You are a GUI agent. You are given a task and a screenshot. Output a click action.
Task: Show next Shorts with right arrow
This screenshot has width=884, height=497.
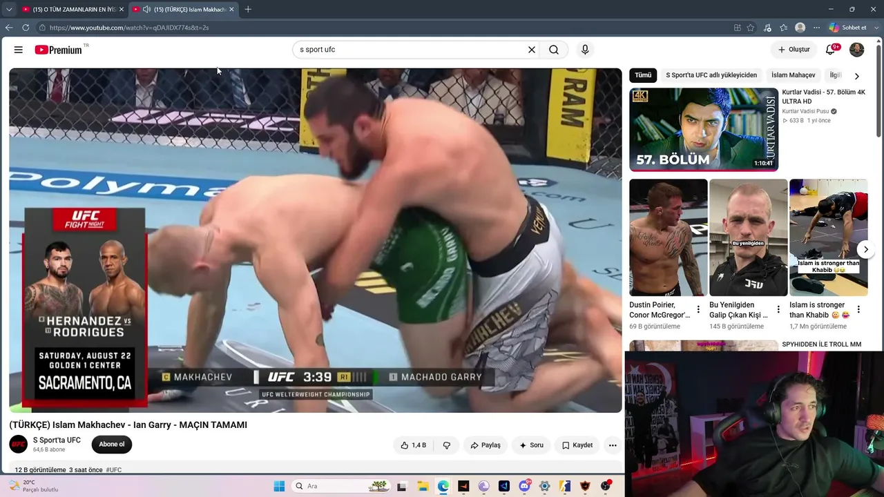pyautogui.click(x=866, y=249)
